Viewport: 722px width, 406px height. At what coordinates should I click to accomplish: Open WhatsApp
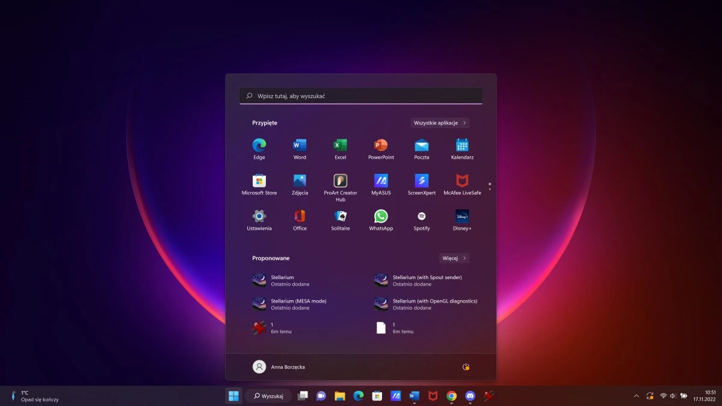pyautogui.click(x=381, y=219)
